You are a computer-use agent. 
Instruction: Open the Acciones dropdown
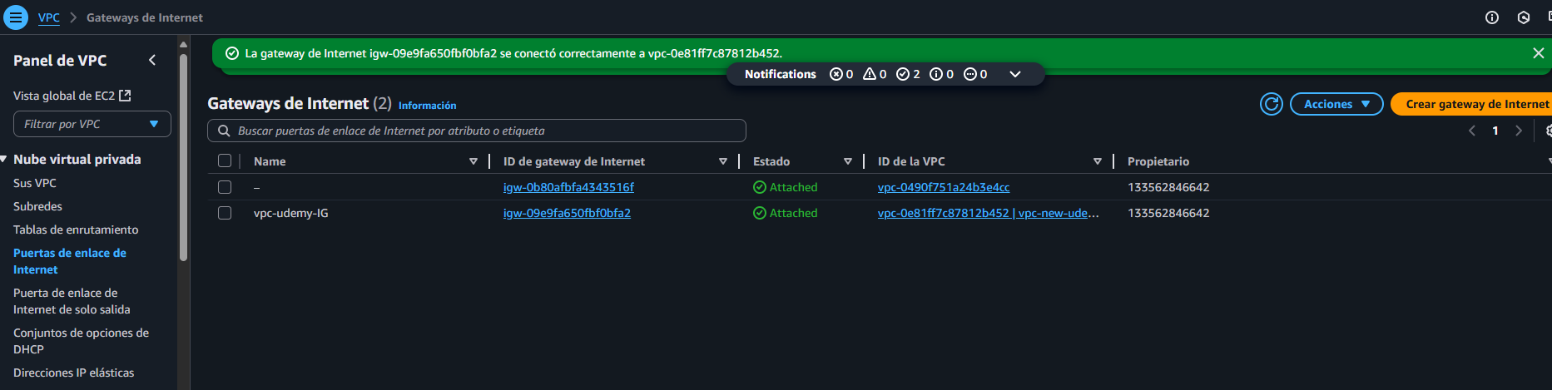1336,104
